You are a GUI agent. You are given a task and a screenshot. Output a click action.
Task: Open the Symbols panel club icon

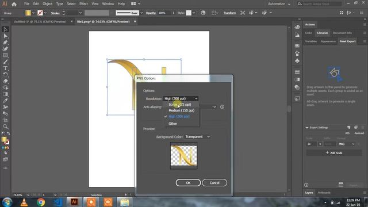pos(297,61)
